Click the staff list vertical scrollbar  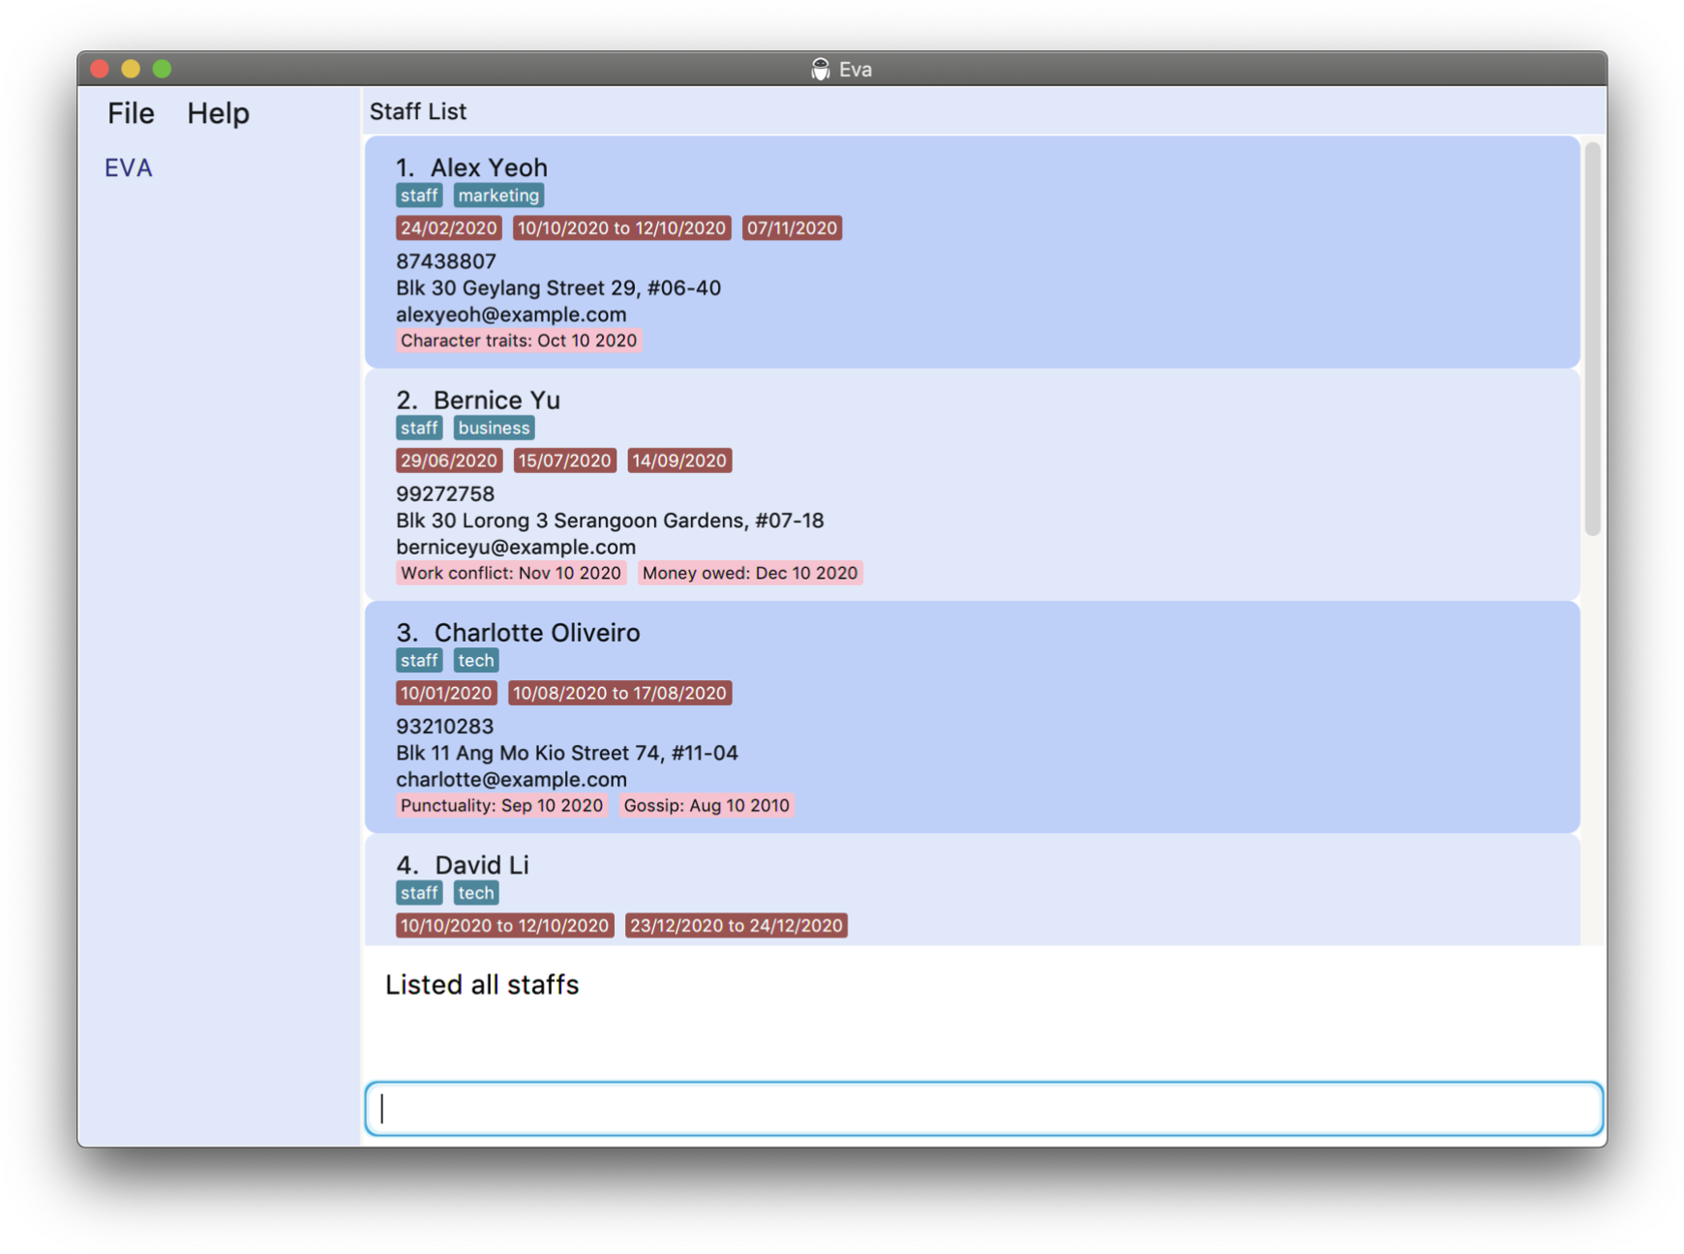[1592, 340]
